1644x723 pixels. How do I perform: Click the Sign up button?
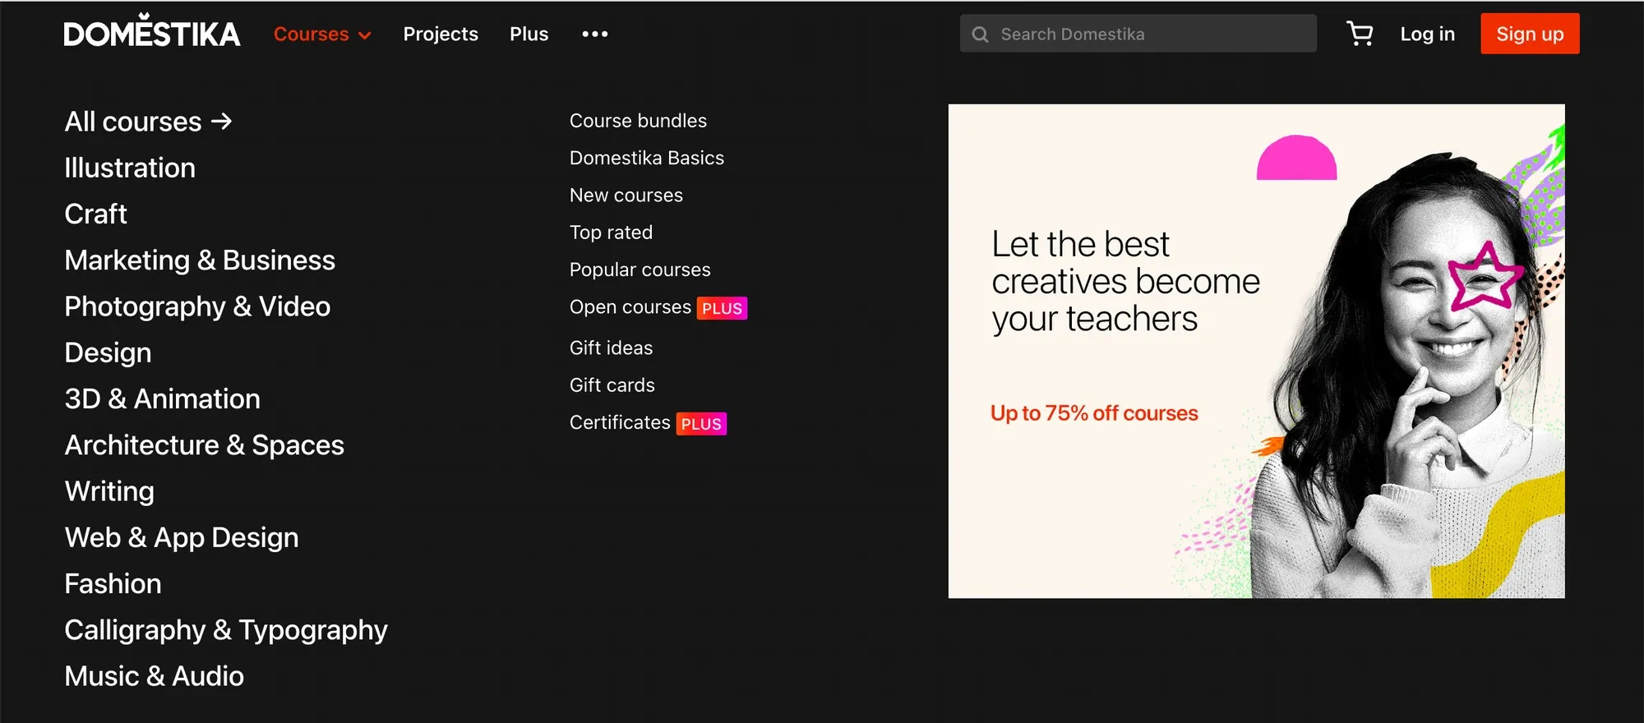click(1530, 34)
